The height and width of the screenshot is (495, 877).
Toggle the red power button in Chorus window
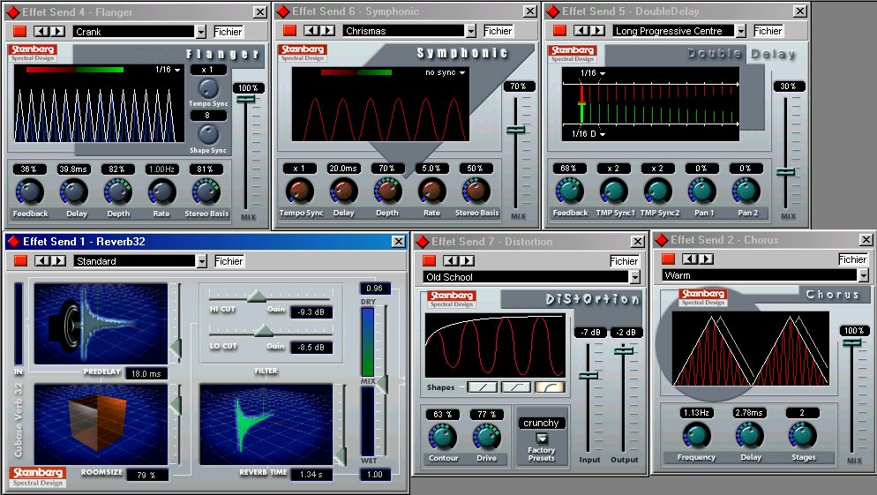click(669, 259)
